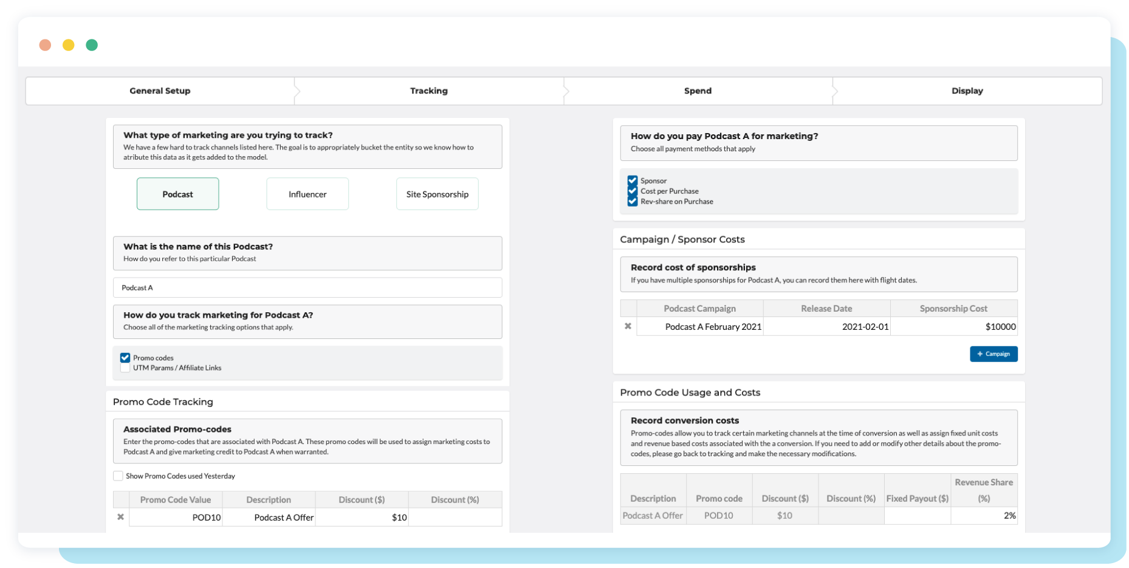Click the Record cost of sponsorships title

[x=693, y=267]
